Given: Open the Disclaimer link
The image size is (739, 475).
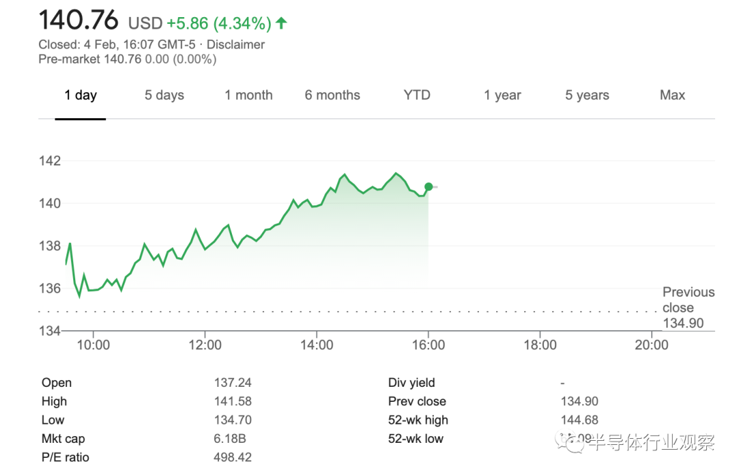Looking at the screenshot, I should [235, 44].
